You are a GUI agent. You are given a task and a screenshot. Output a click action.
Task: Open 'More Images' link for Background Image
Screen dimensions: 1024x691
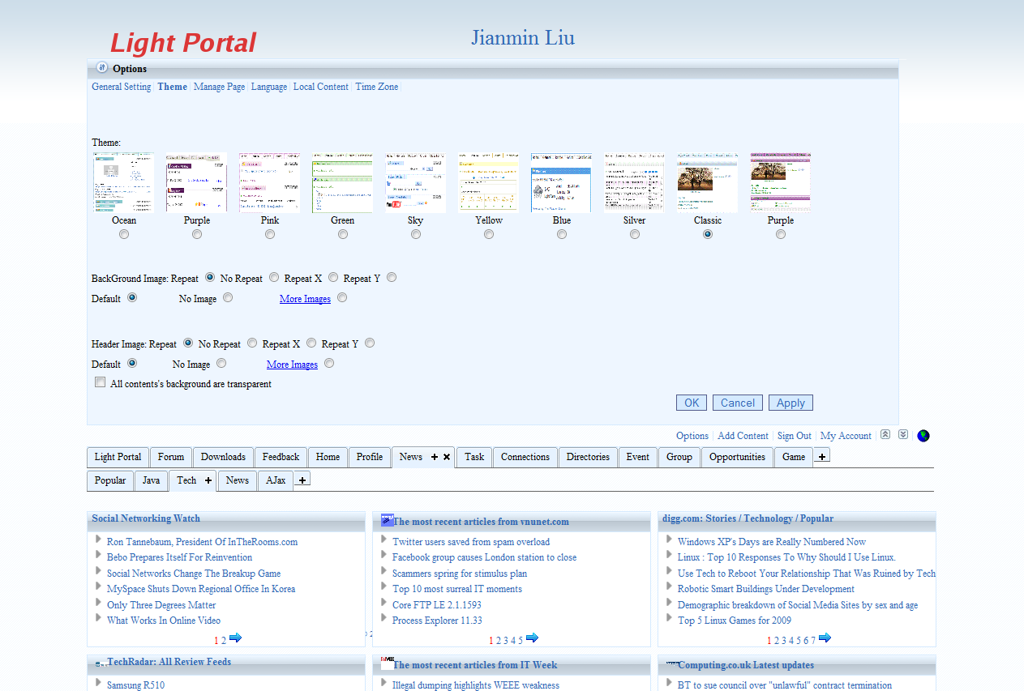click(305, 299)
